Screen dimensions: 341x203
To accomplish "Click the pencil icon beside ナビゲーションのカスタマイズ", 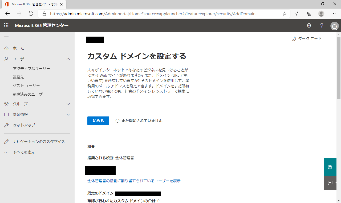I will point(7,142).
